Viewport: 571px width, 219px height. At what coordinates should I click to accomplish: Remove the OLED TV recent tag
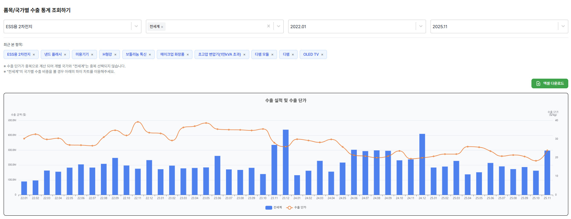coord(322,55)
